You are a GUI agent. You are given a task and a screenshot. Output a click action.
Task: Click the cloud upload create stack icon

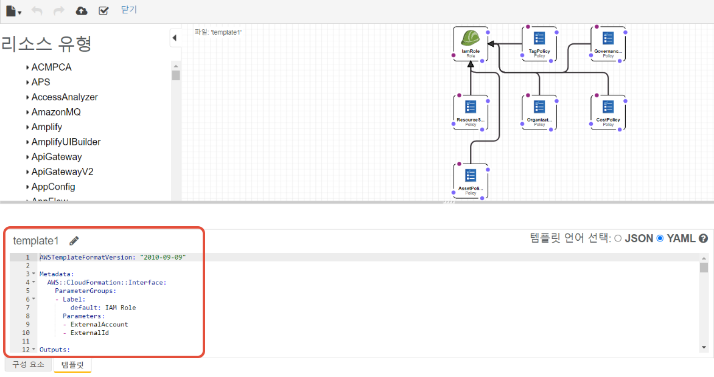81,10
